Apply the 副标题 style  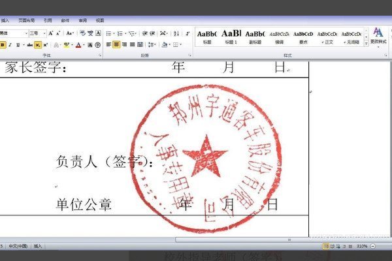(x=255, y=37)
